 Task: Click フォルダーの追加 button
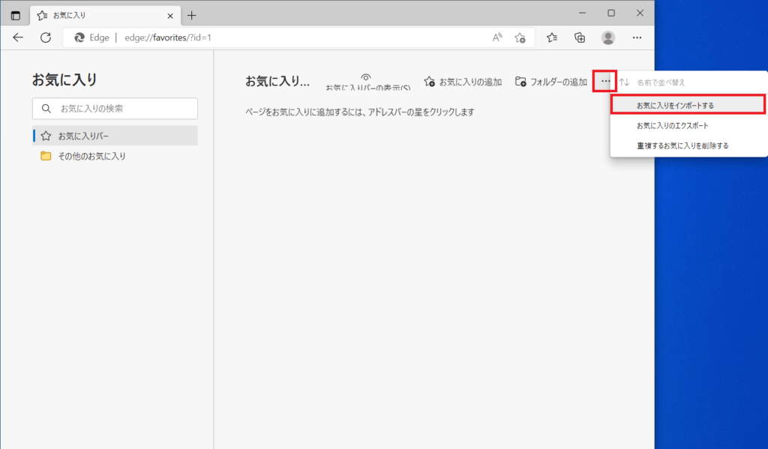coord(551,82)
